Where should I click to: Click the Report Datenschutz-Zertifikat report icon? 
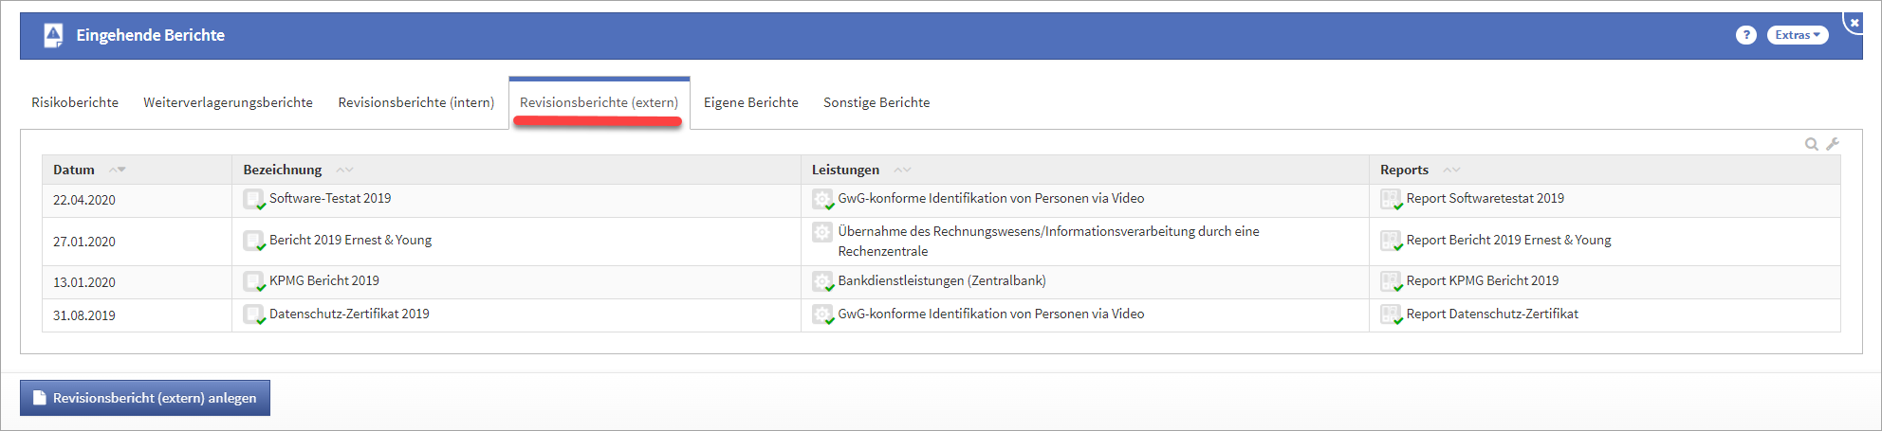click(x=1391, y=314)
